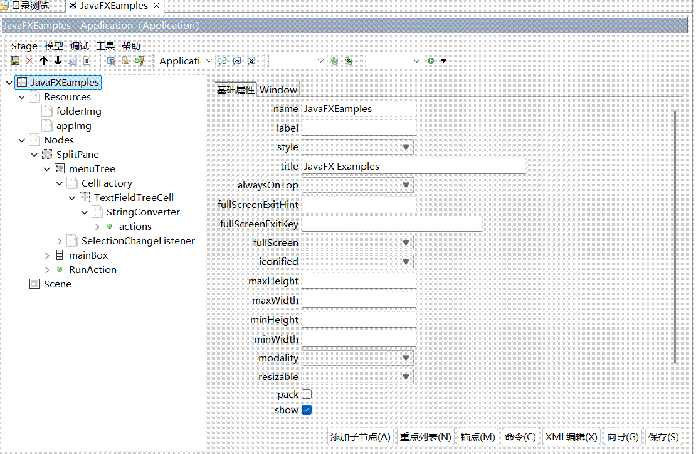This screenshot has height=454, width=696.
Task: Click document X icon left of the flag group
Action: tap(87, 61)
